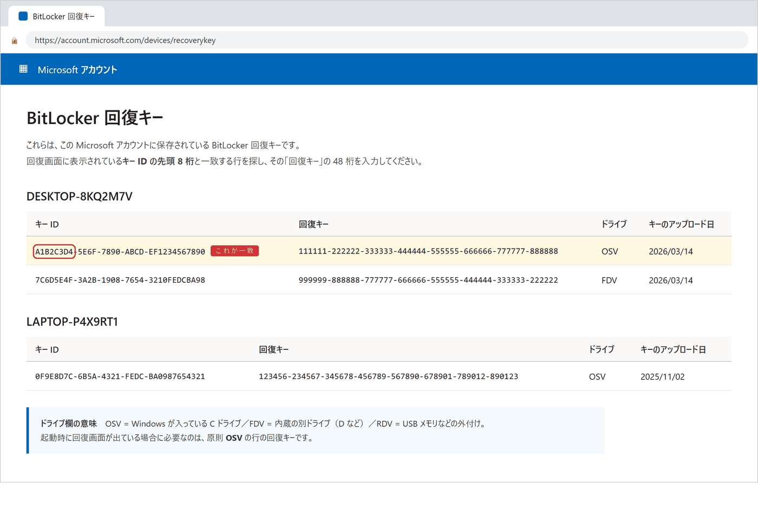Click the 起動時に回復画面 note line

[x=178, y=438]
